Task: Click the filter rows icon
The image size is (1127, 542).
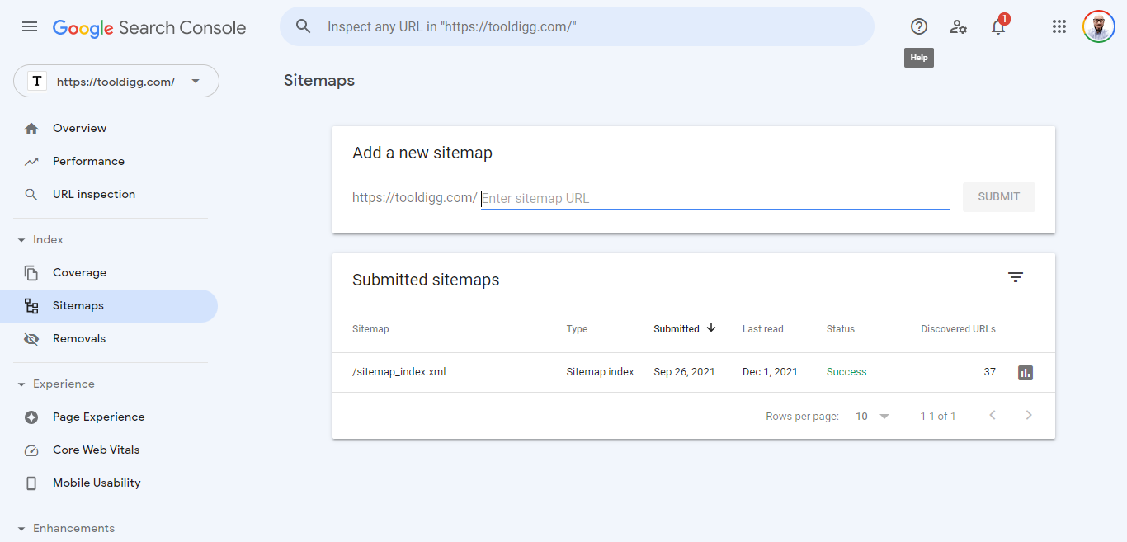Action: (x=1016, y=278)
